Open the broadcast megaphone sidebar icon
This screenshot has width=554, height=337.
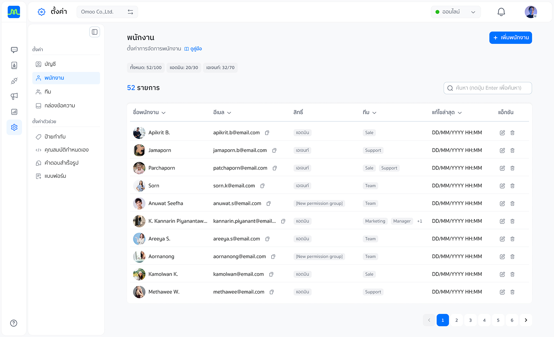pos(14,96)
